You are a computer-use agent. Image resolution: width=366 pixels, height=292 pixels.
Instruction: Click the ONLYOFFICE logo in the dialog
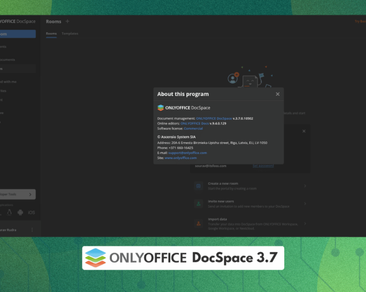184,108
